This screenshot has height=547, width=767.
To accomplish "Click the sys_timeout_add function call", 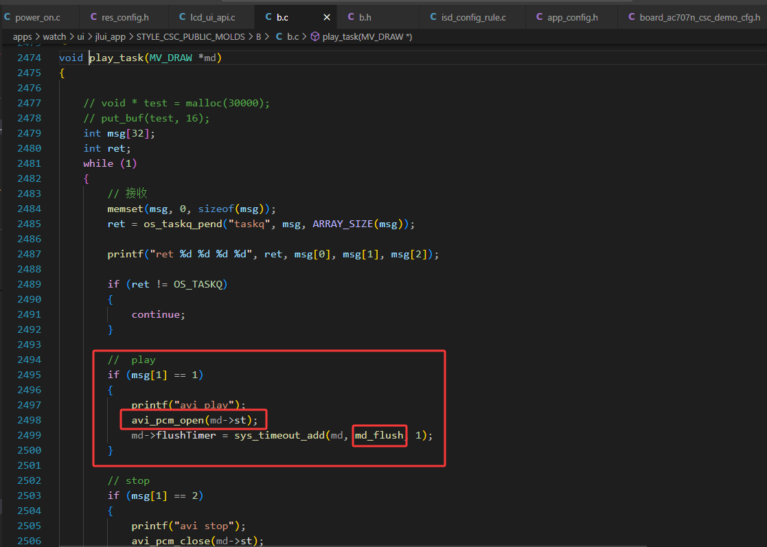I will tap(279, 436).
